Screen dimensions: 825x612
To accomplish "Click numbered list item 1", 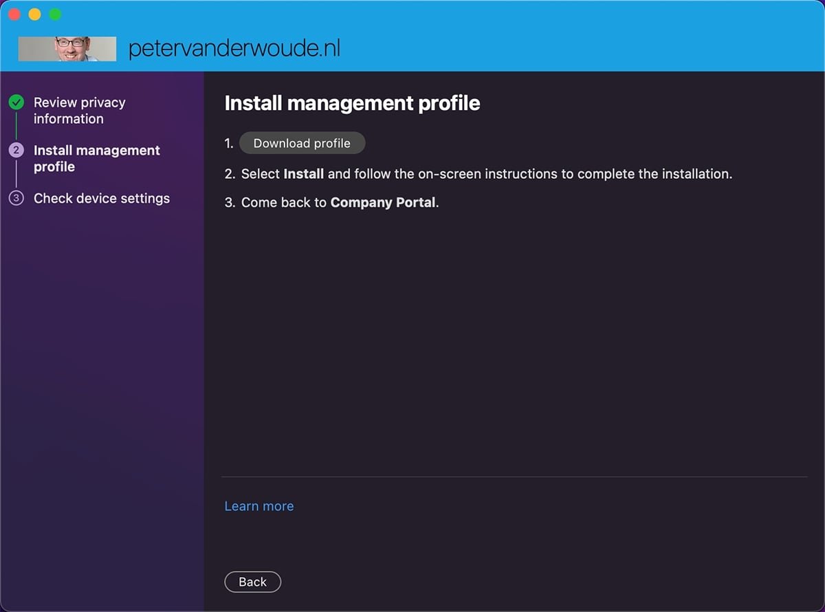I will [x=229, y=143].
